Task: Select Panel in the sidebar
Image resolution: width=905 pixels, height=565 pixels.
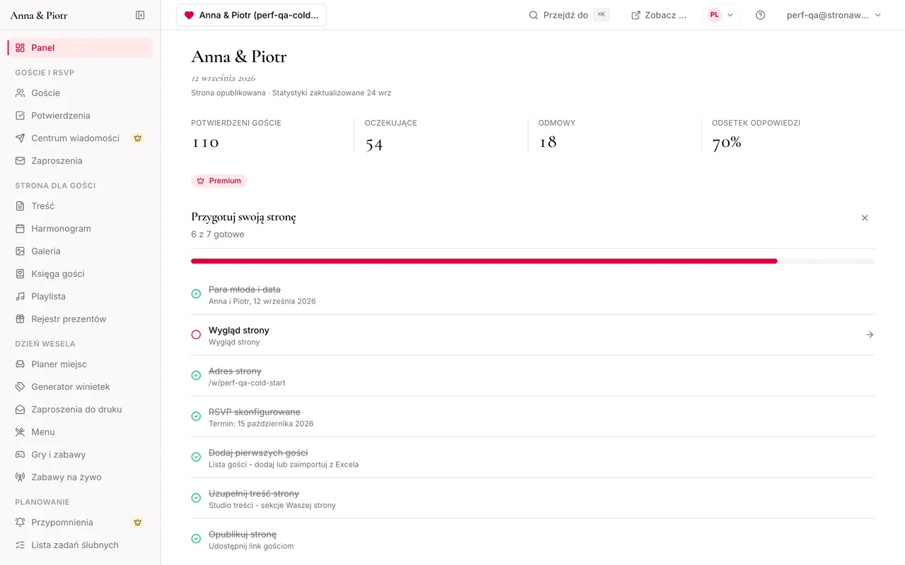Action: [x=80, y=47]
